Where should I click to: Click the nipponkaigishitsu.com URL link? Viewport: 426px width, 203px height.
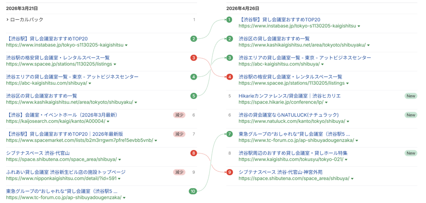[x=61, y=179]
